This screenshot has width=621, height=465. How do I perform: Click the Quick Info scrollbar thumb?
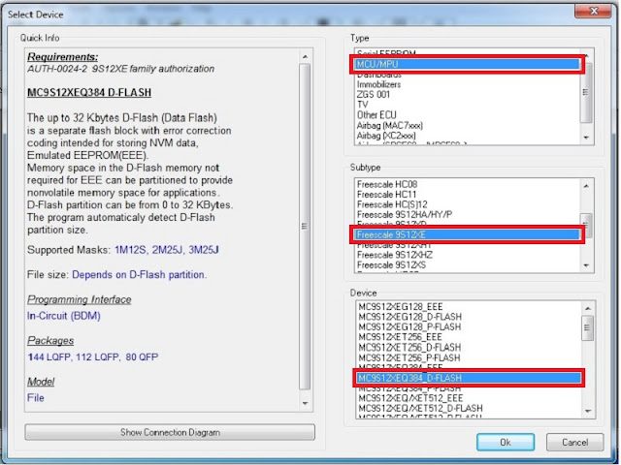[305, 227]
